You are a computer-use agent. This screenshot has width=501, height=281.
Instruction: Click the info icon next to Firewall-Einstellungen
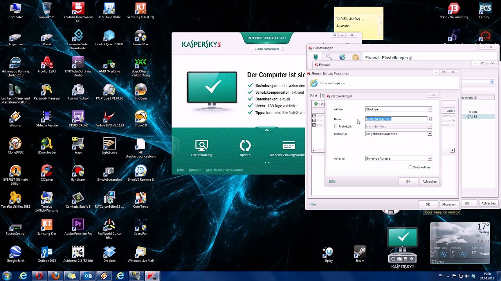pos(411,58)
